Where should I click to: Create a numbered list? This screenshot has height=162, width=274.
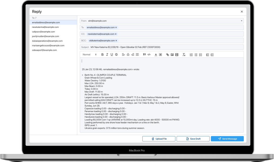191,55
